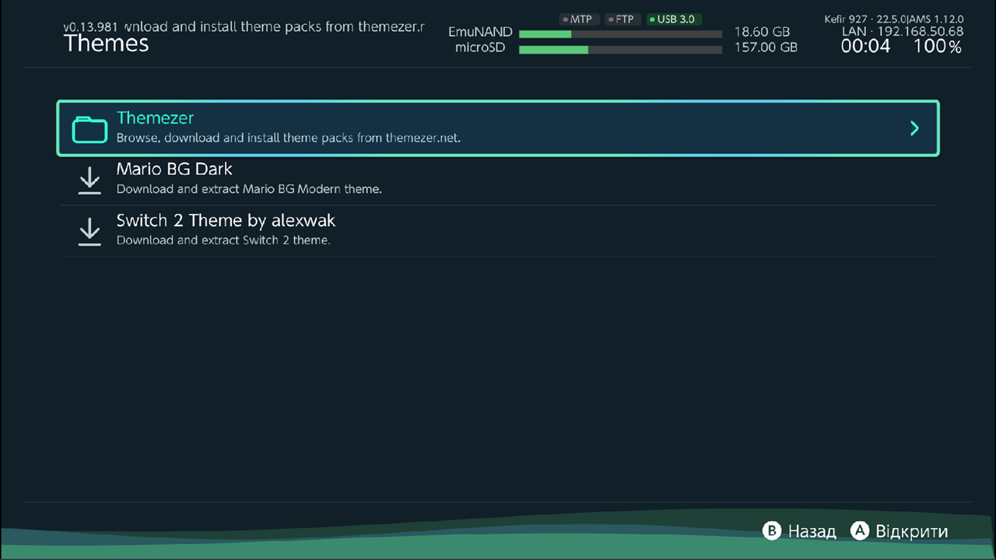The width and height of the screenshot is (996, 560).
Task: Click the Mario BG Dark download icon
Action: [x=90, y=180]
